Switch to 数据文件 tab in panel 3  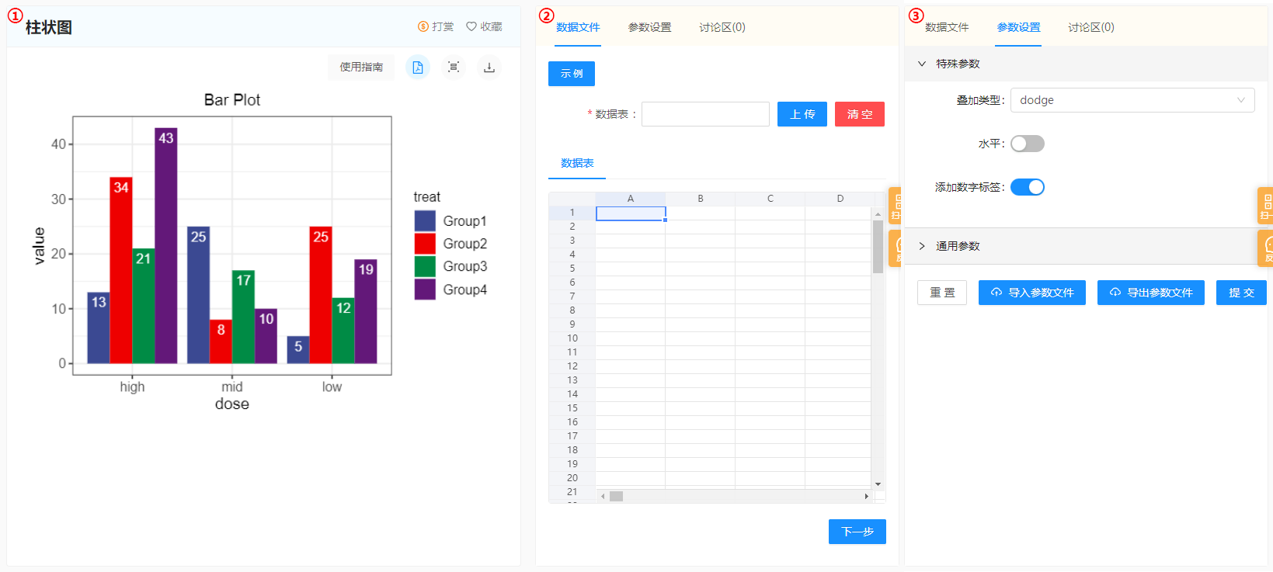point(947,27)
